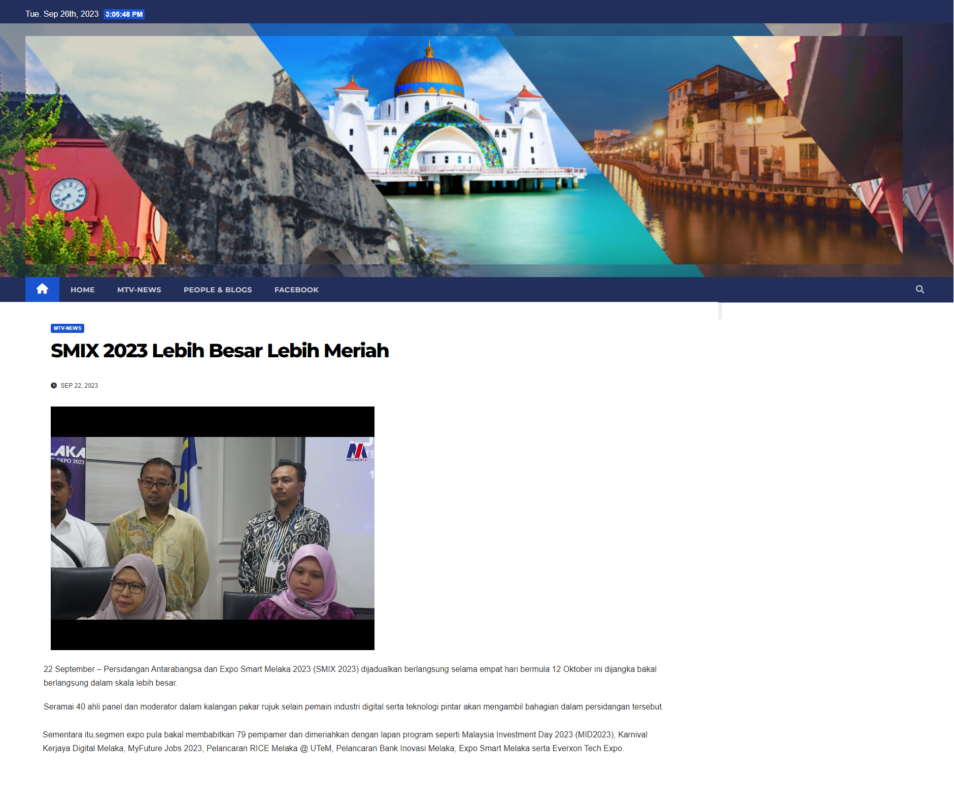Image resolution: width=954 pixels, height=812 pixels.
Task: Click the clock icon beside post date
Action: coord(54,386)
